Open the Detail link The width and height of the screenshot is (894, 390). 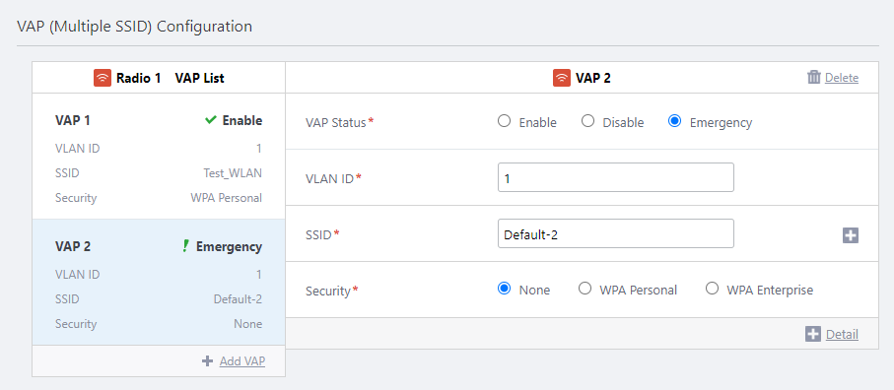[842, 335]
